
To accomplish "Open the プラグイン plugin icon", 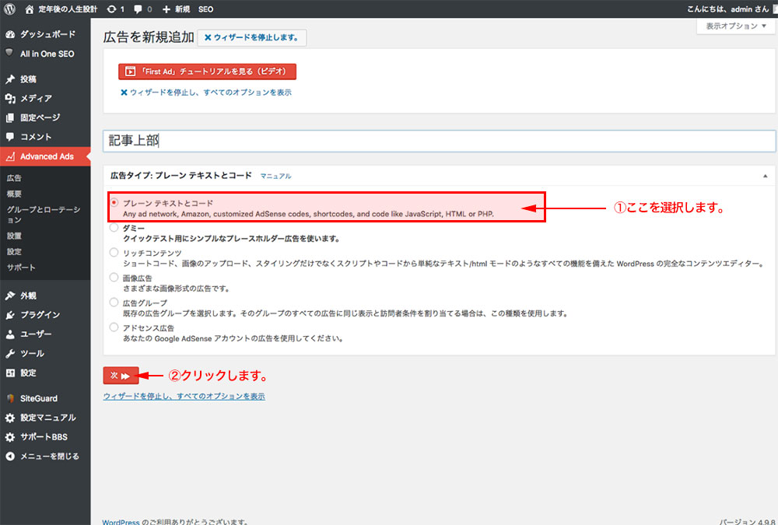I will pos(10,314).
